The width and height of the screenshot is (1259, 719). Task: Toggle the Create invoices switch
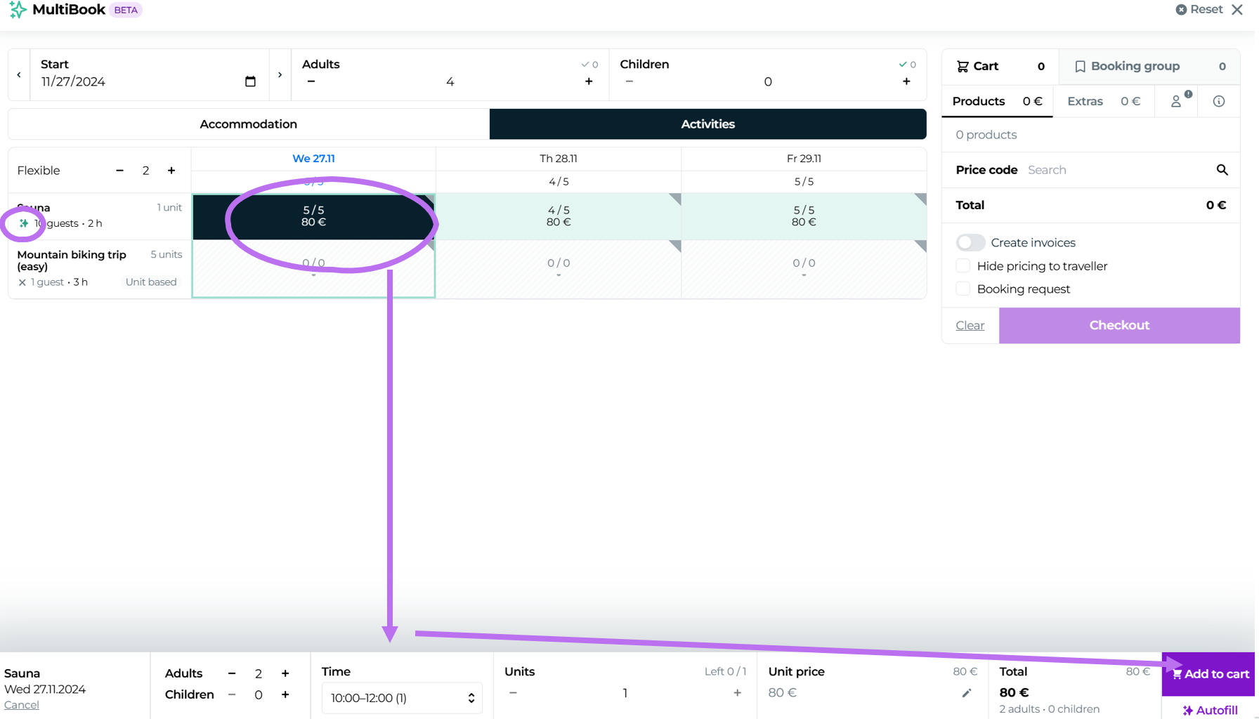coord(970,242)
